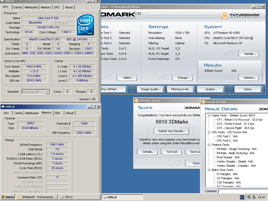Viewport: 268px width, 201px height.
Task: Open Mainboard tab in lower CPU-Z
Action: click(32, 113)
